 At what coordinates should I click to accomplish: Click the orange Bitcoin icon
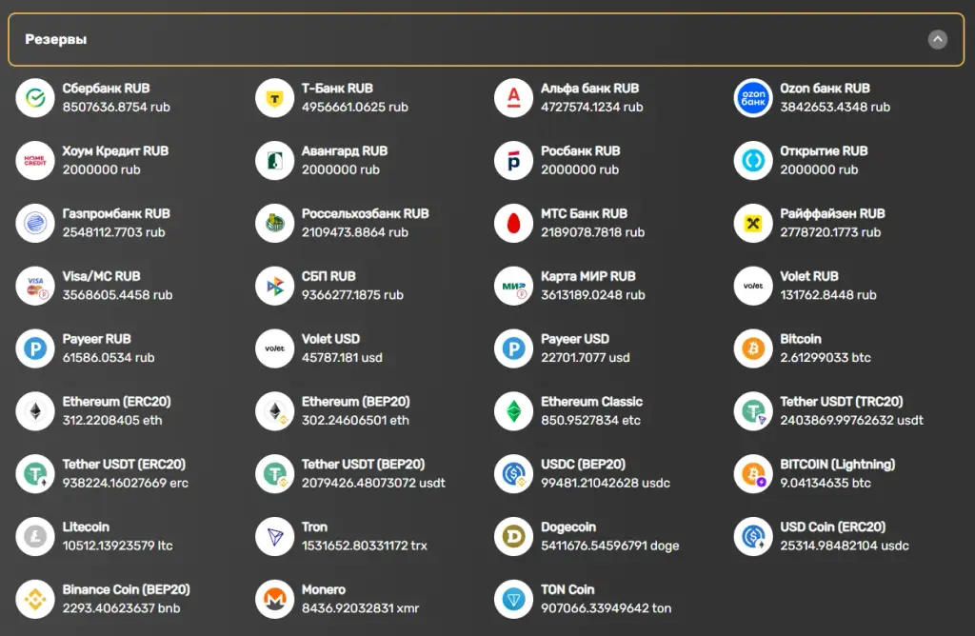click(x=753, y=348)
